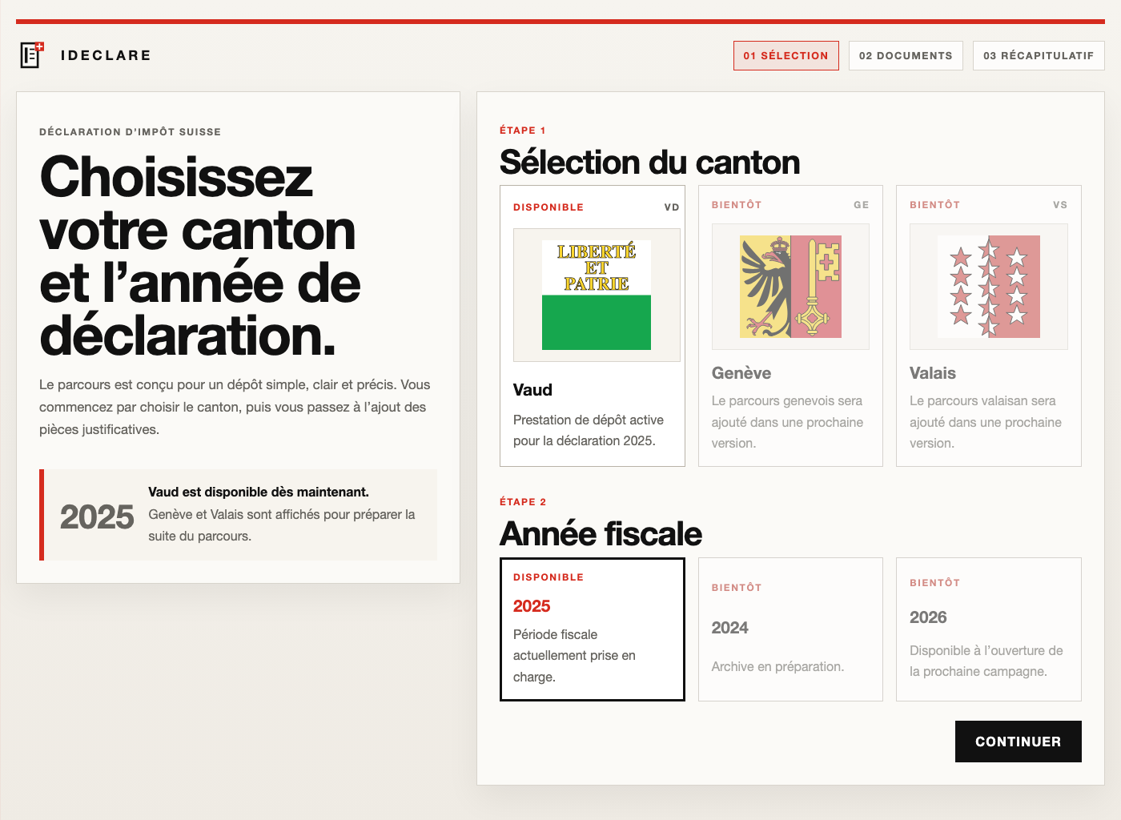This screenshot has width=1121, height=820.
Task: Click the Valais flag with stars
Action: [x=988, y=286]
